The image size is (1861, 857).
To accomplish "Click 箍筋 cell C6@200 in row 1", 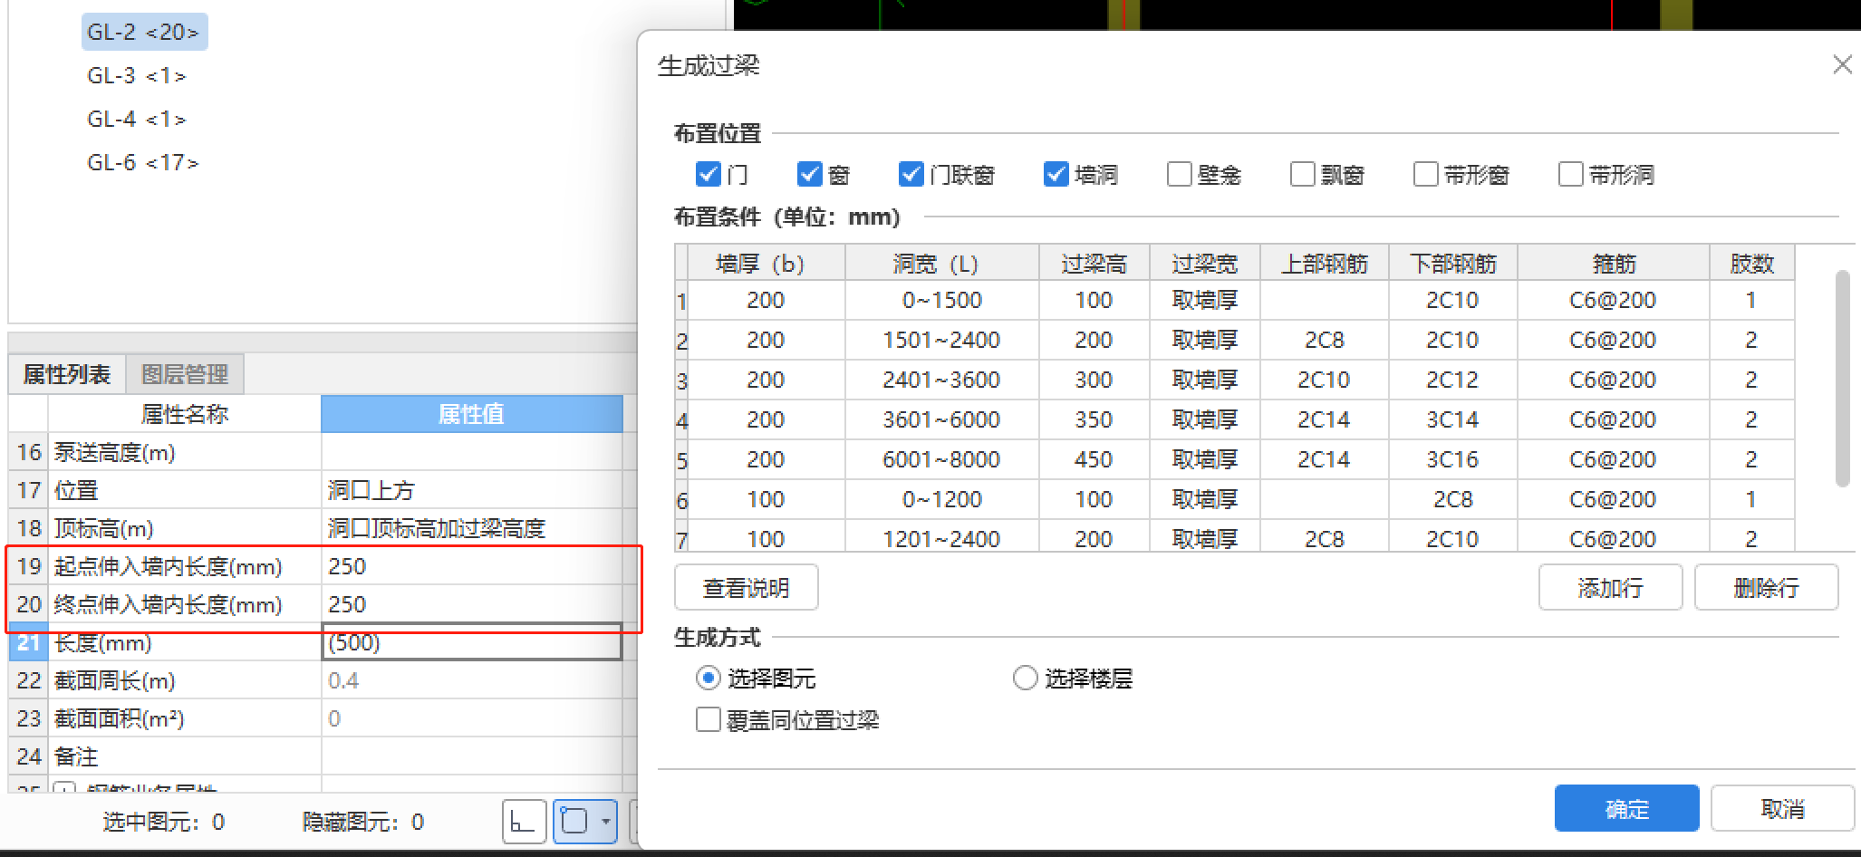I will pos(1613,300).
